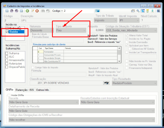The image size is (164, 128).
Task: Click the Nivel Calculo input field
Action: pos(150,20)
